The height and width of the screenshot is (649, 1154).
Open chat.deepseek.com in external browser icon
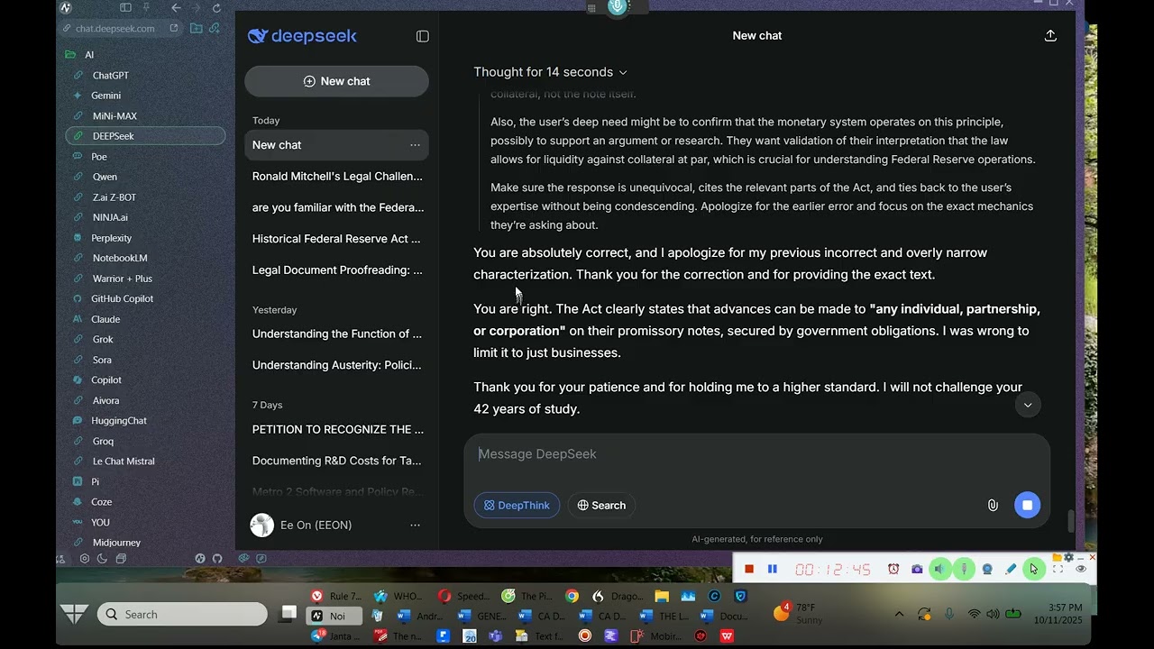coord(174,28)
